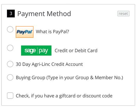This screenshot has width=138, height=108.
Task: Click the PayPal logo image
Action: (25, 32)
